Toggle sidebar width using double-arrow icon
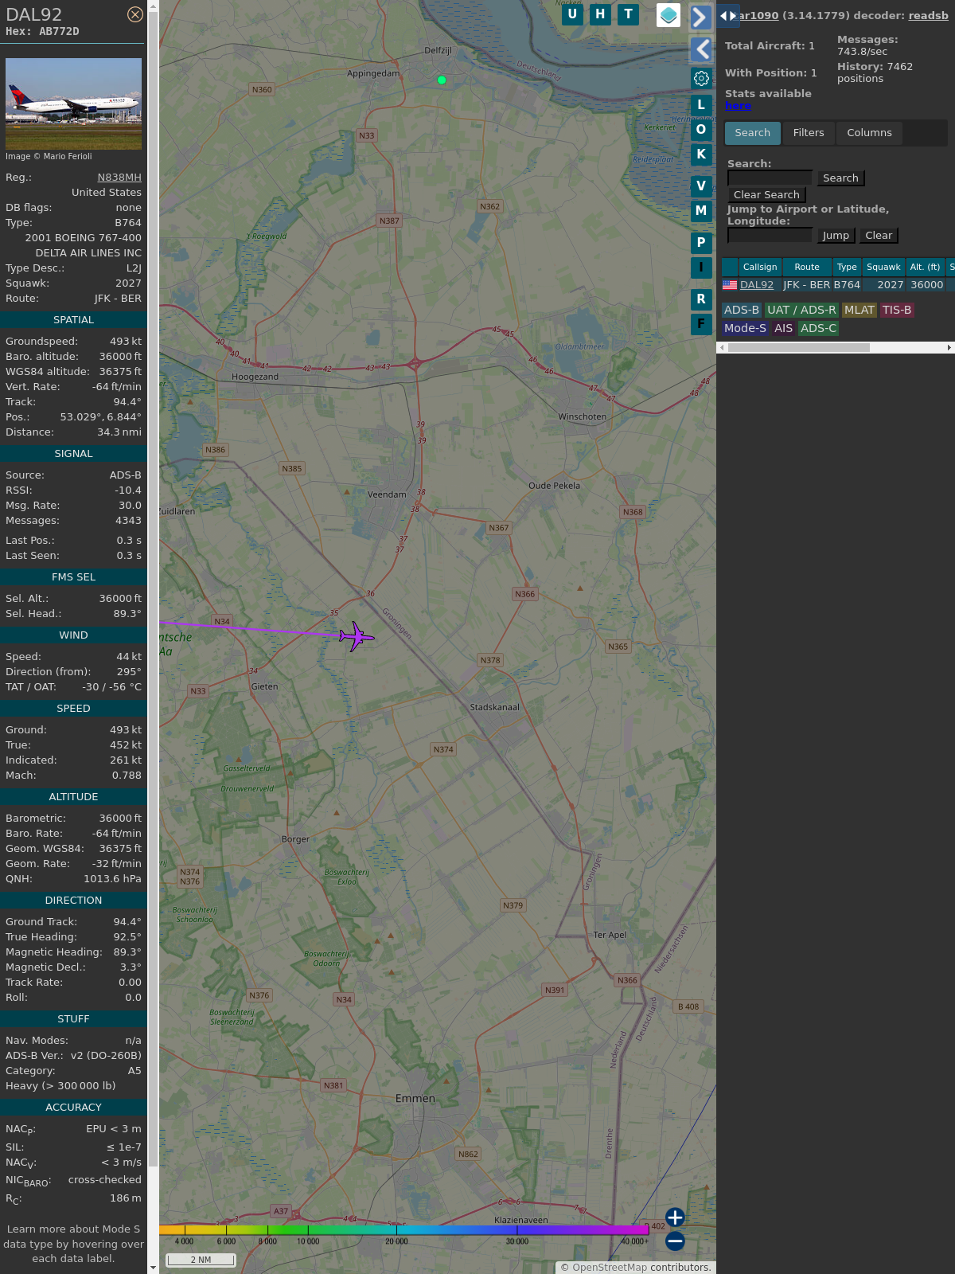 (728, 16)
